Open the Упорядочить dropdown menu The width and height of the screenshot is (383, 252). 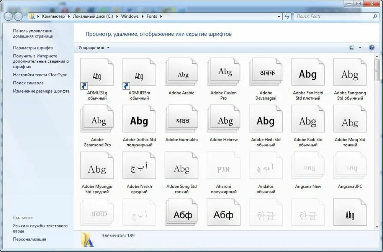point(94,47)
